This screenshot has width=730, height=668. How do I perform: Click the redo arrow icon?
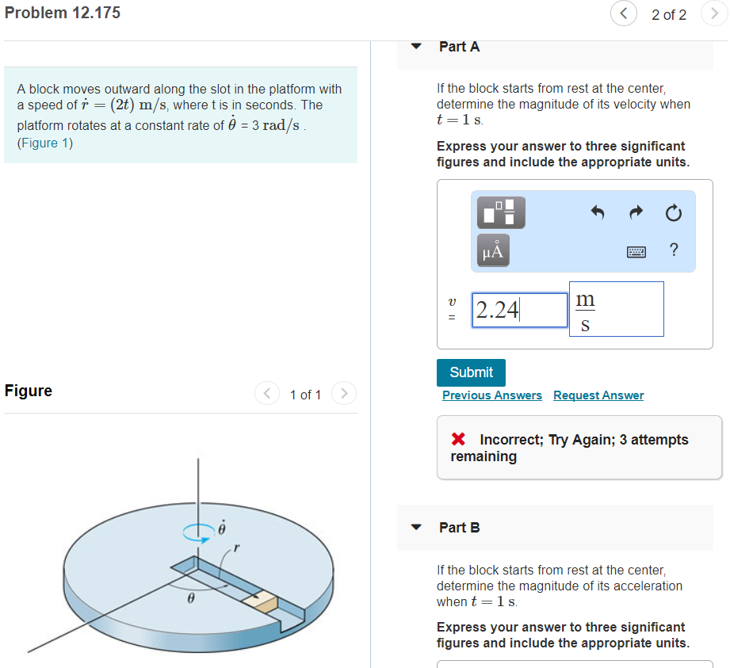(x=635, y=212)
